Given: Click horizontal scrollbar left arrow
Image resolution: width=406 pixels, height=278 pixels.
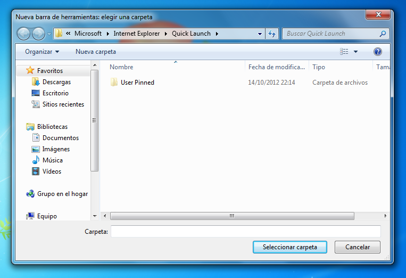Looking at the screenshot, I should point(105,216).
